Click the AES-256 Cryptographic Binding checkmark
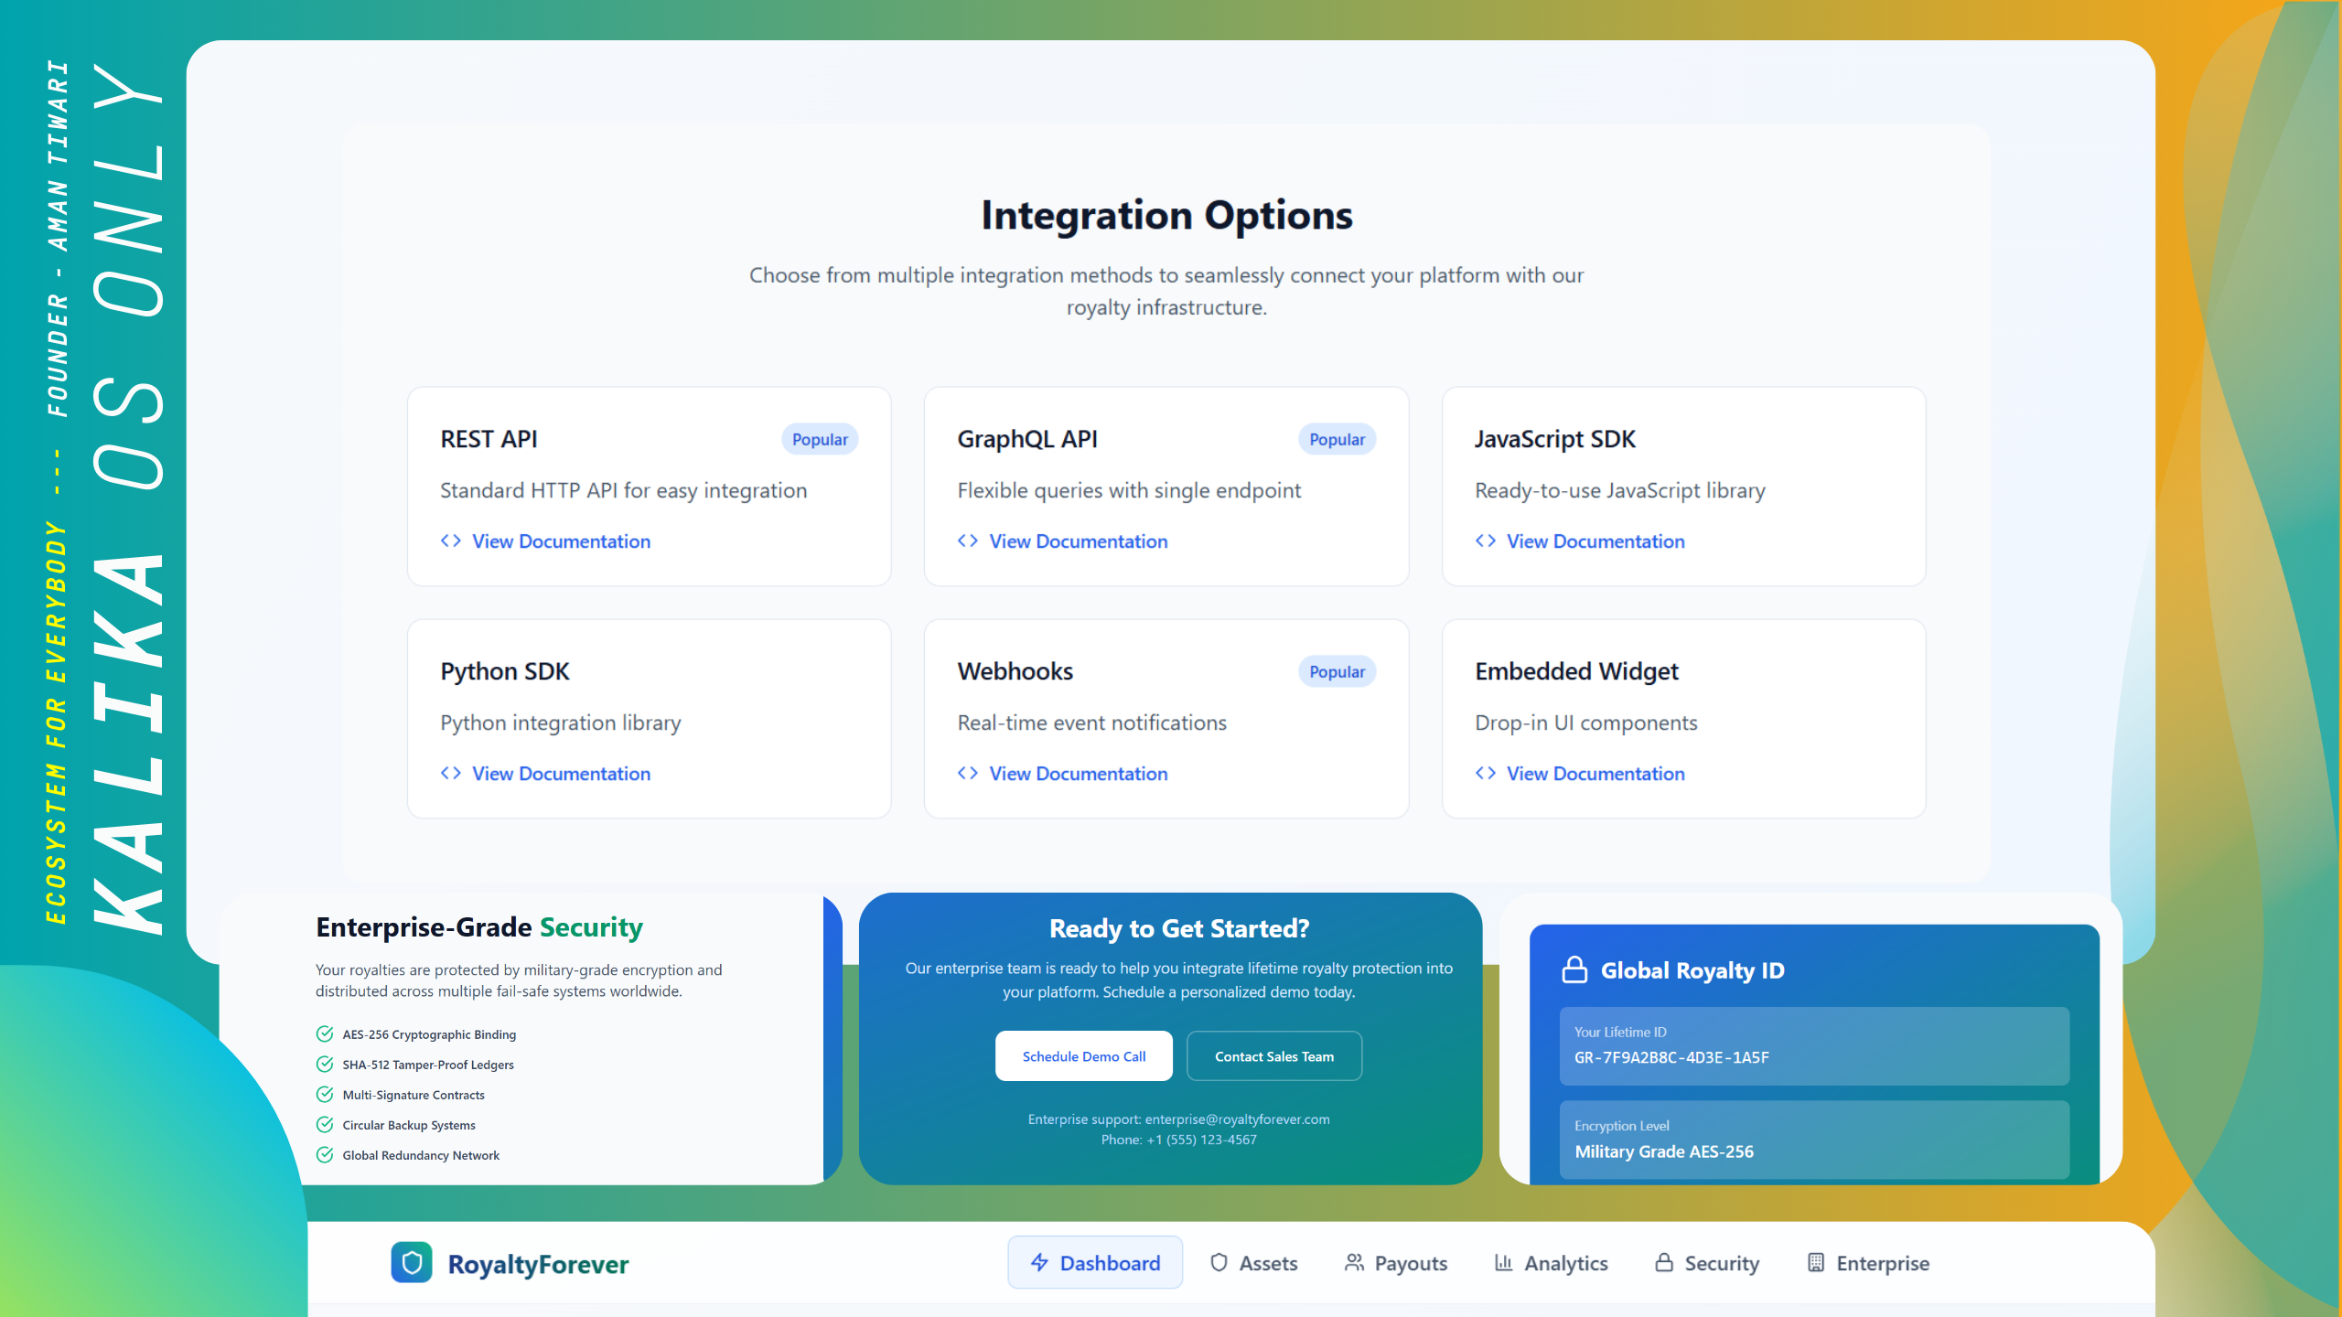 pos(325,1034)
